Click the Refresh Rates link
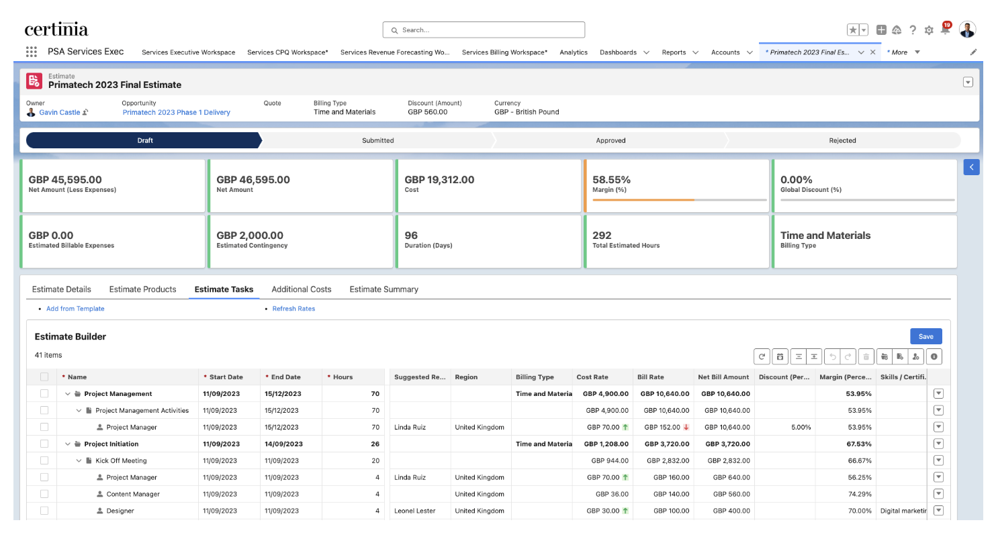This screenshot has height=545, width=994. pos(293,309)
